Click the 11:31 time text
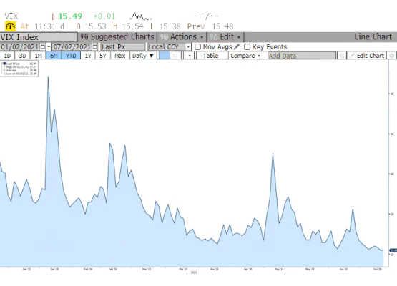 click(44, 26)
